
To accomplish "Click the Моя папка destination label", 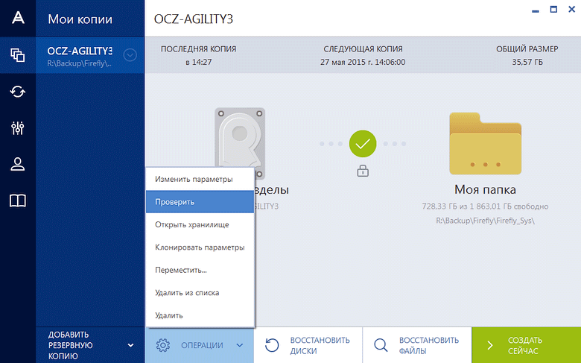I will pyautogui.click(x=485, y=189).
